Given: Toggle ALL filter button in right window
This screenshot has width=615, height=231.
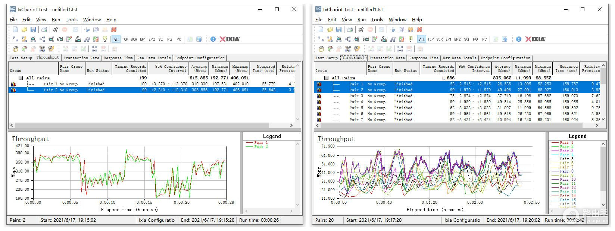Looking at the screenshot, I should point(422,39).
